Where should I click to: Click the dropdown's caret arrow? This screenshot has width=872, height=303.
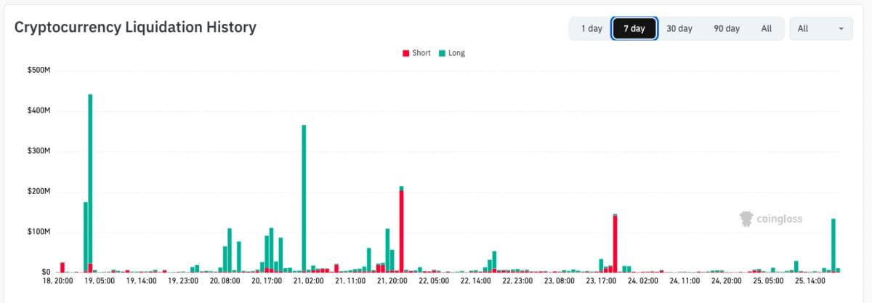[x=841, y=29]
